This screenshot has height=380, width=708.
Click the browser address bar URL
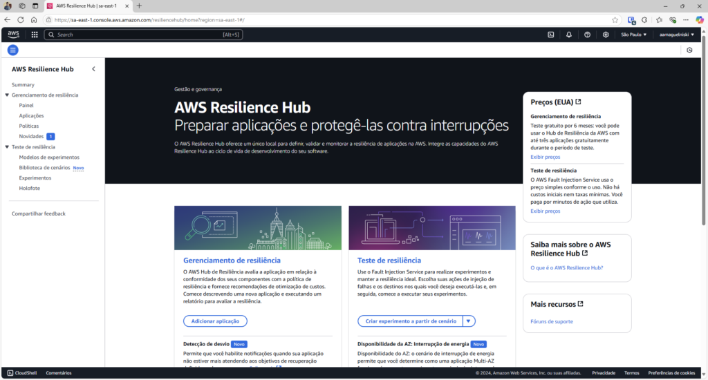tap(149, 20)
